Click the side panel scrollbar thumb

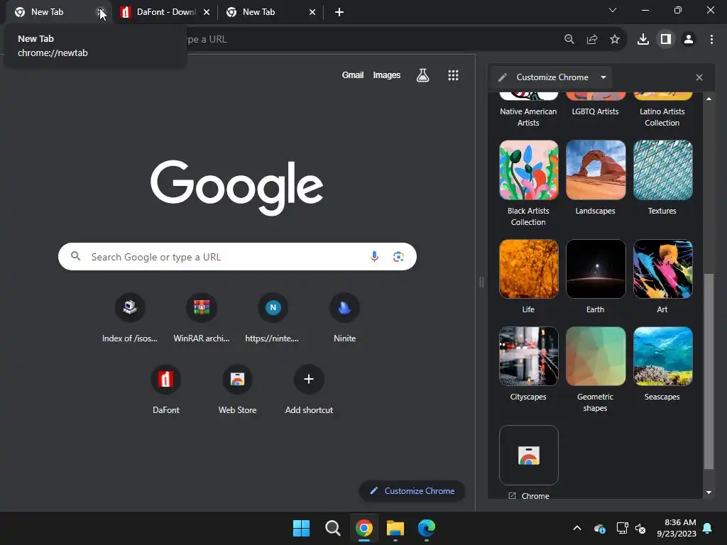tap(709, 371)
